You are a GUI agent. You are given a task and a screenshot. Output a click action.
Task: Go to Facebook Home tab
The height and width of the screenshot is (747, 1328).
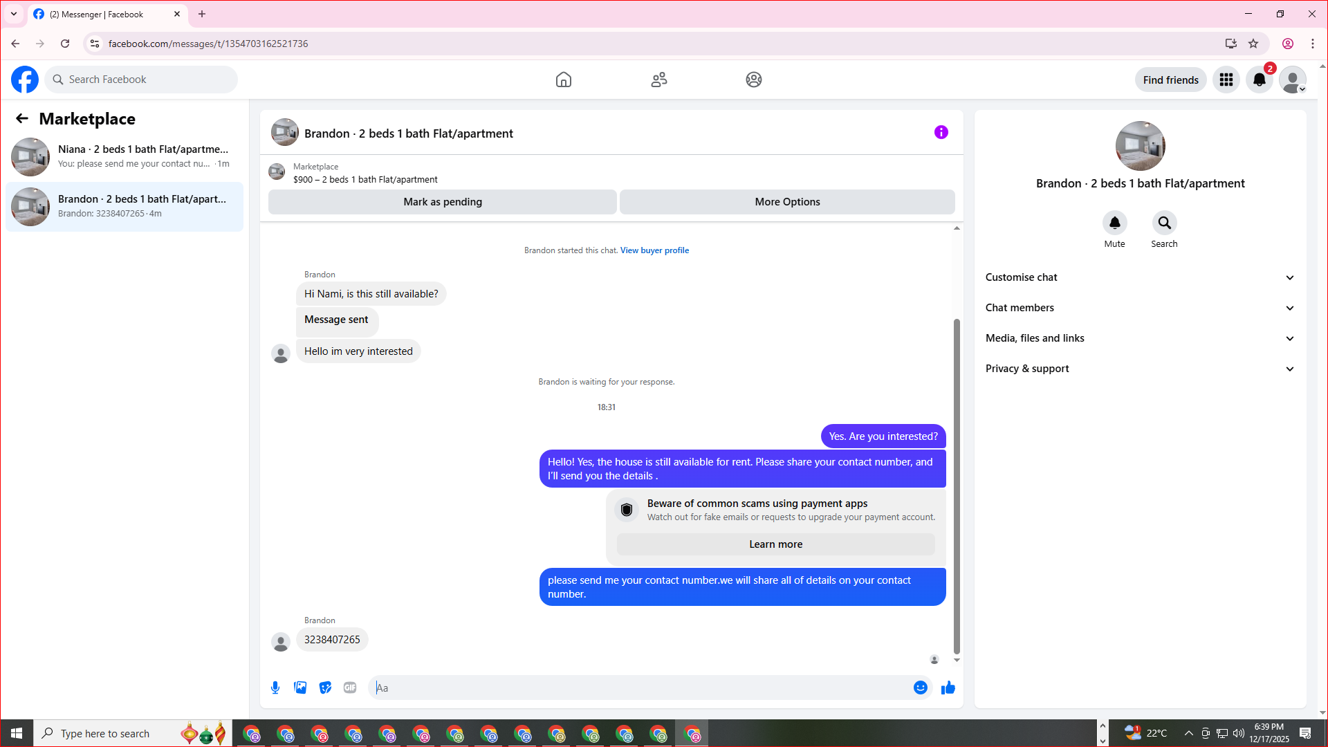(563, 80)
